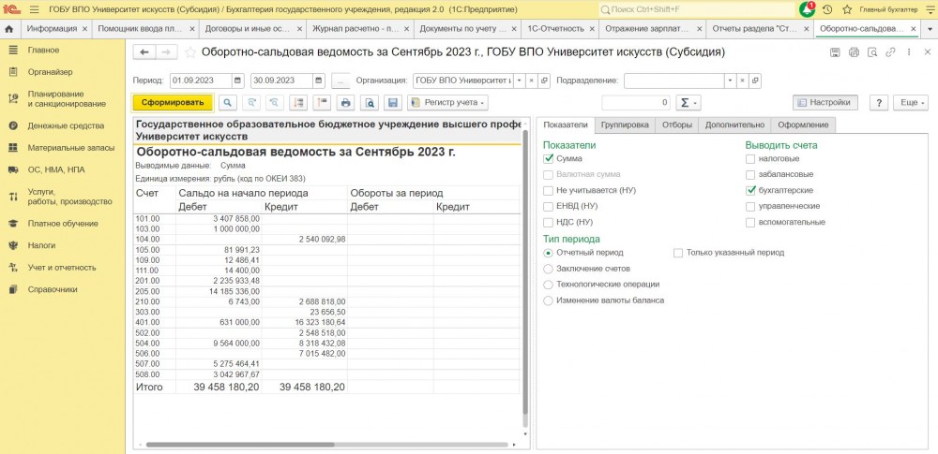Image resolution: width=938 pixels, height=454 pixels.
Task: Open the Регистр учета dropdown
Action: pos(450,102)
